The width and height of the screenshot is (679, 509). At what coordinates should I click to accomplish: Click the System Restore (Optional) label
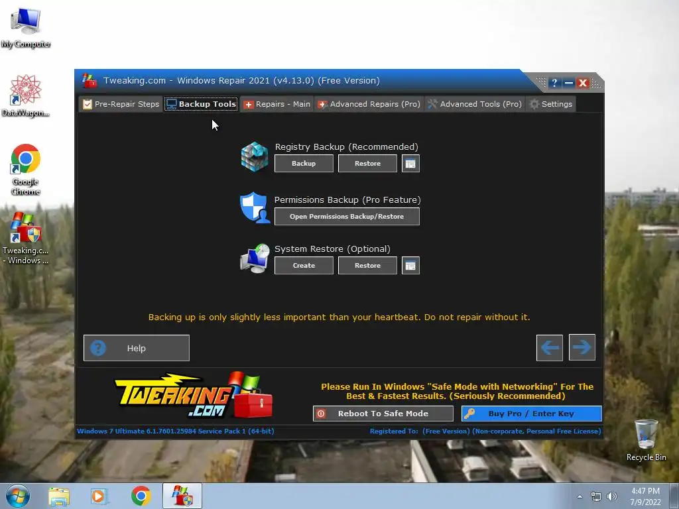[332, 249]
